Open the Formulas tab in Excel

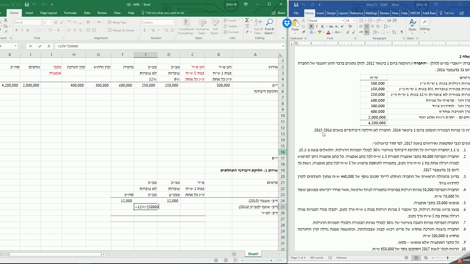[x=70, y=13]
